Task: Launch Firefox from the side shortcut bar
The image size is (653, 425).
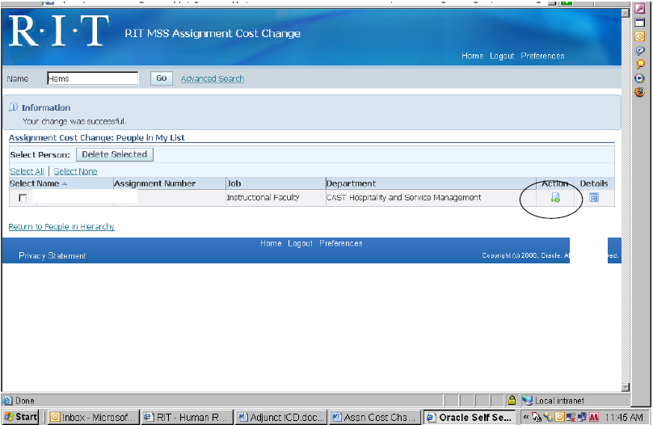Action: (x=639, y=91)
